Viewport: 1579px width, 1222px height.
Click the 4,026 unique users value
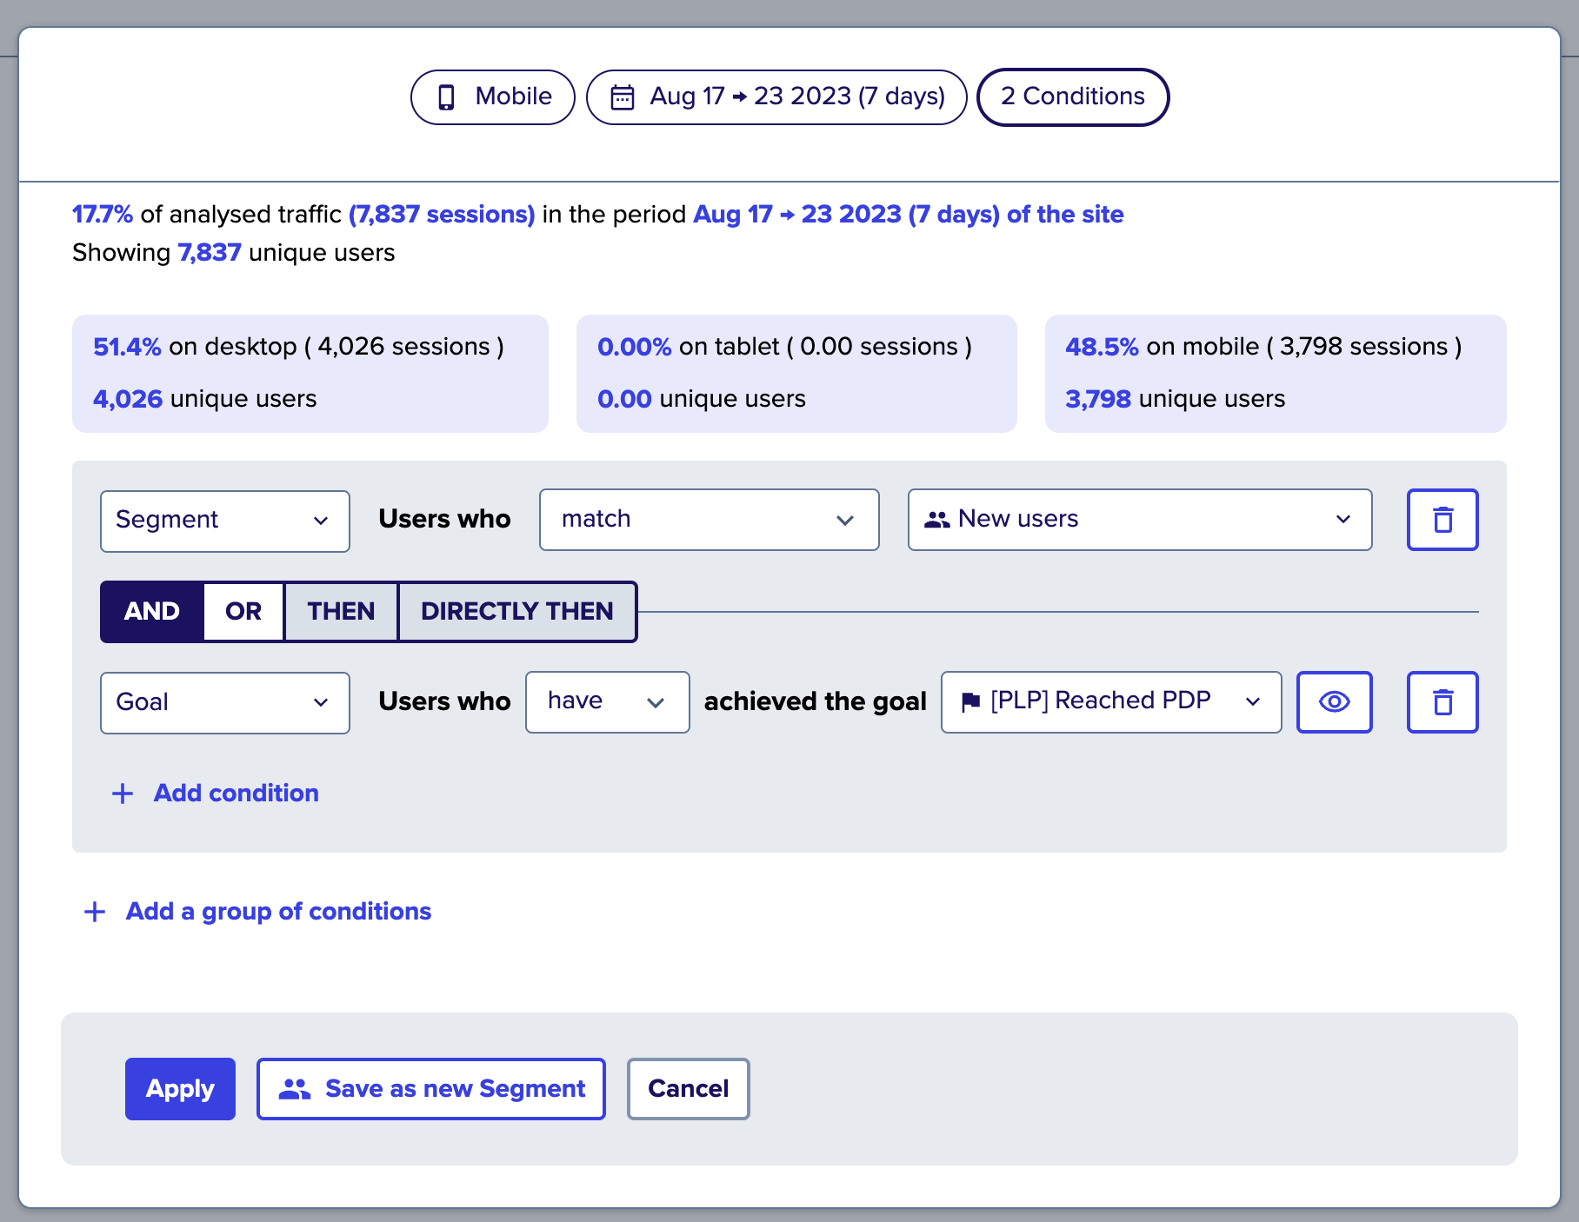point(128,399)
